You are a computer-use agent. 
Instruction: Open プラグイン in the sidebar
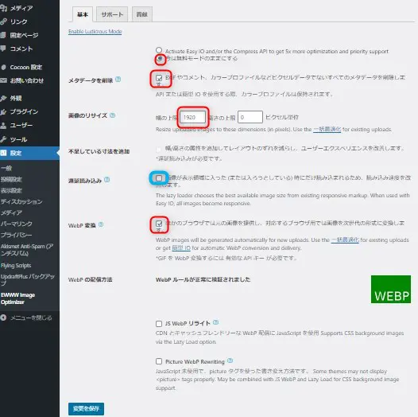19,111
